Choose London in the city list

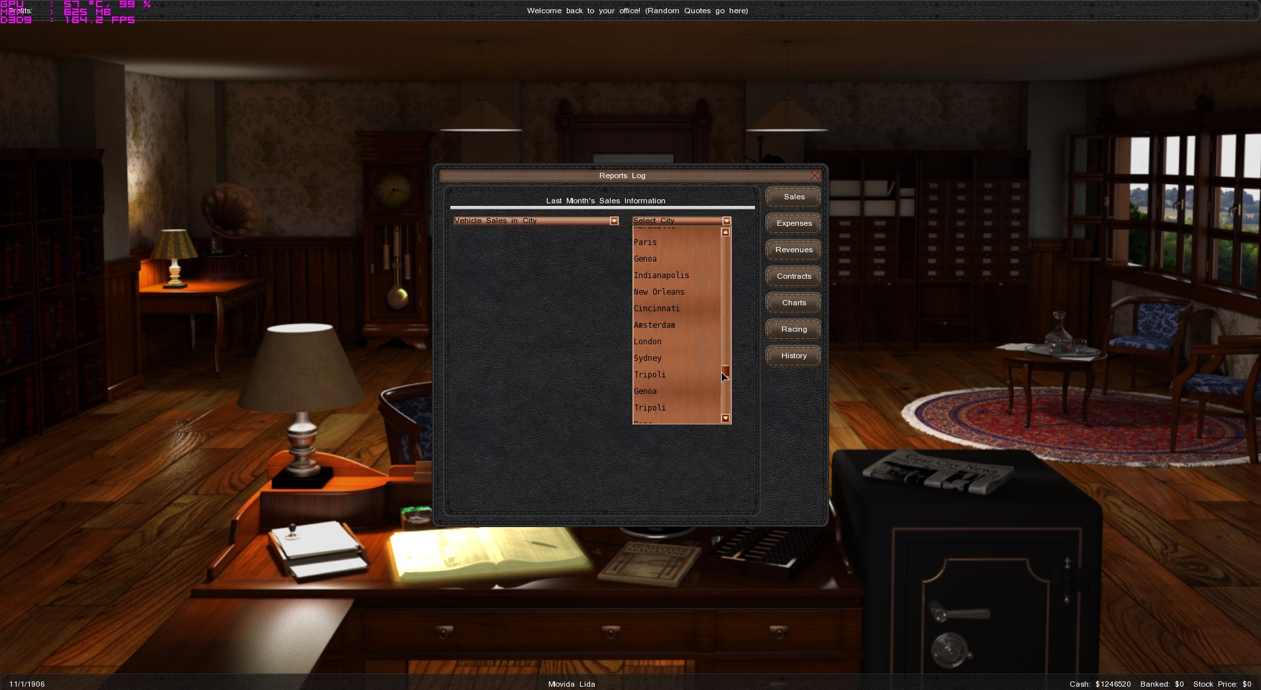pyautogui.click(x=647, y=342)
